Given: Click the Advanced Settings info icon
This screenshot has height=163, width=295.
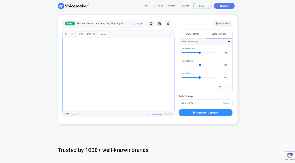Looking at the screenshot, I should point(229,41).
